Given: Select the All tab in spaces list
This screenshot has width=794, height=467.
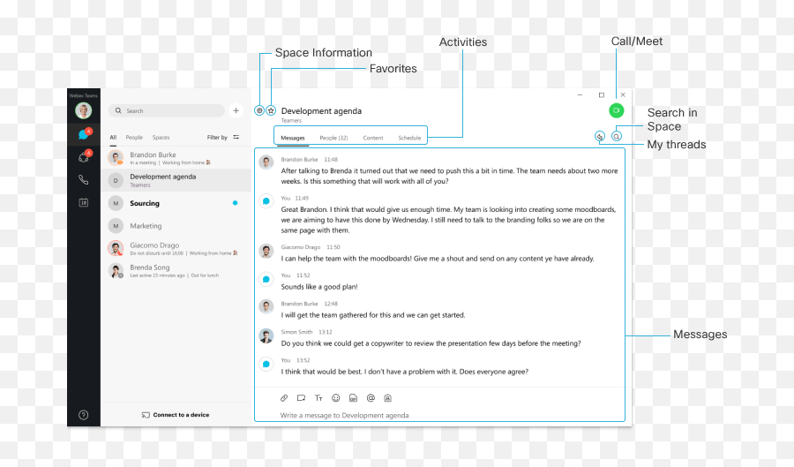Looking at the screenshot, I should [x=113, y=137].
